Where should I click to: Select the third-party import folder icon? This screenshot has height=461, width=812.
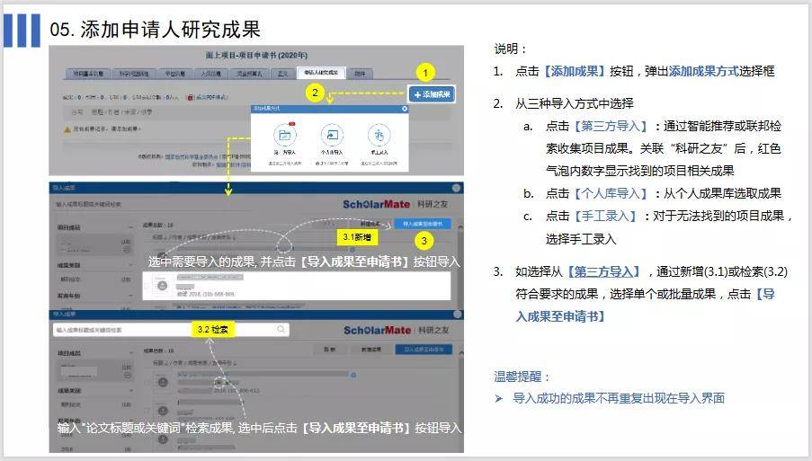[284, 136]
